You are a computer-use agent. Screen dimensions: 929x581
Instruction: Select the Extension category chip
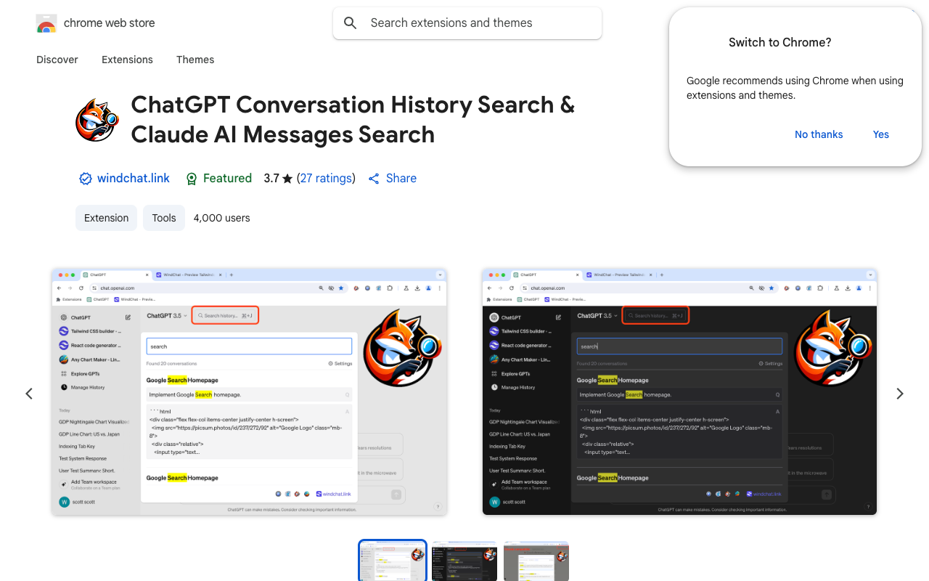pos(106,218)
